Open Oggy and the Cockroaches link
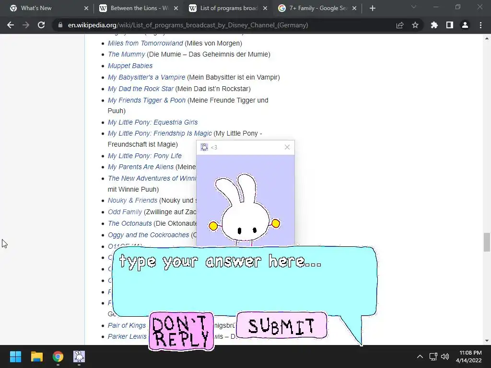 (x=149, y=235)
